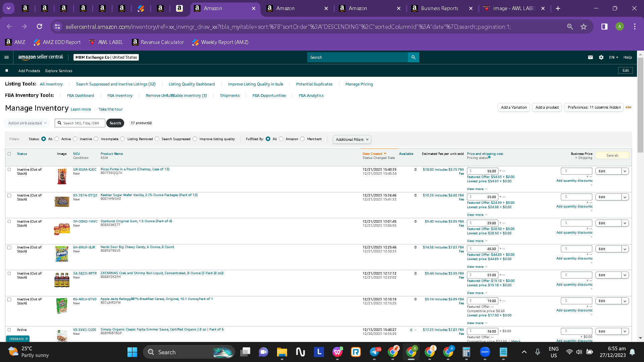Open Seller Central hamburger menu
The width and height of the screenshot is (644, 362).
click(6, 57)
